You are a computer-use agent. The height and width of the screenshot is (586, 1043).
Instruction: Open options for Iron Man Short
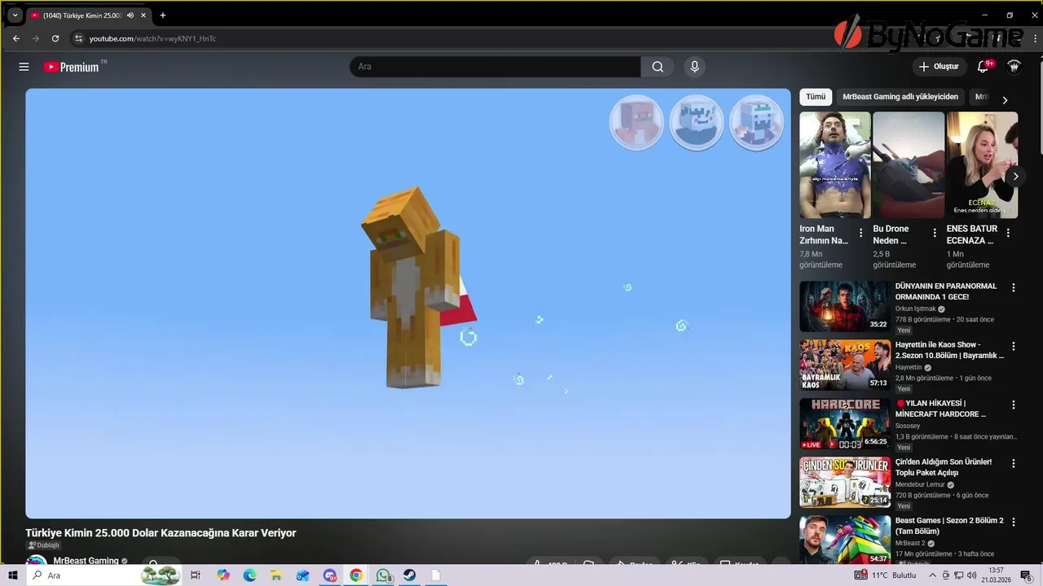(x=860, y=233)
